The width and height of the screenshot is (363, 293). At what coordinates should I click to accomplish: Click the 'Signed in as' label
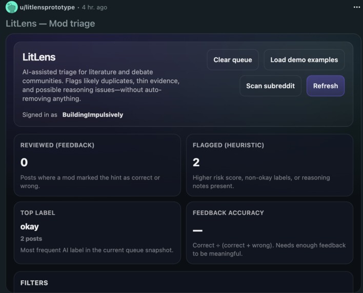coord(39,115)
